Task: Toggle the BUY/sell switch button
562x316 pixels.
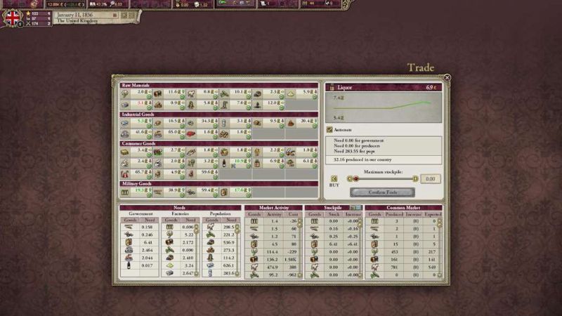Action: coord(334,178)
